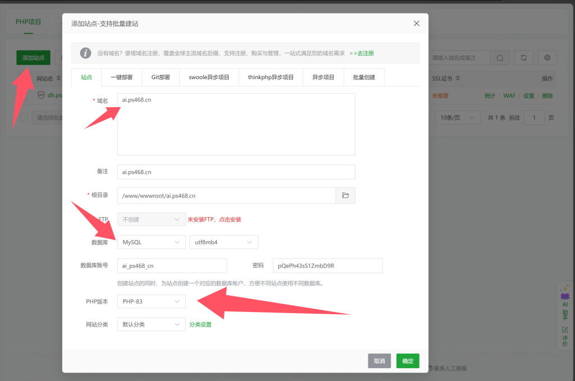Select the thinkphp异步项目 tab
This screenshot has height=381, width=575.
point(271,77)
